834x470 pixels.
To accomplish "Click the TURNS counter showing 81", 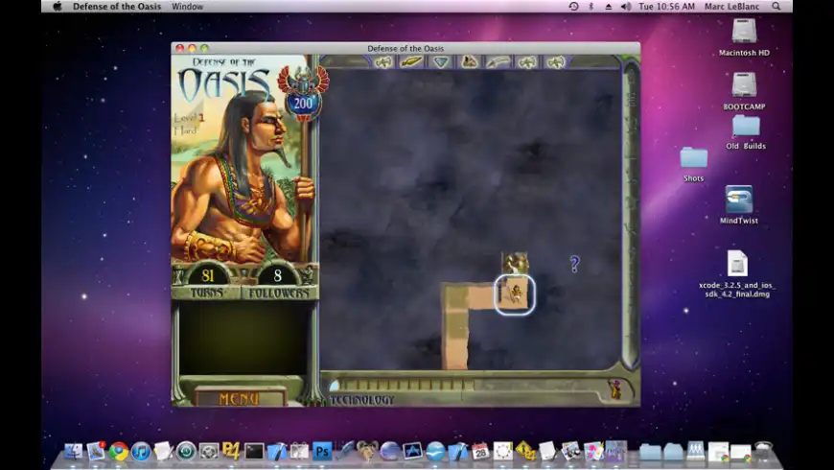I will pos(207,275).
